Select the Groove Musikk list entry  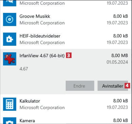pos(66,19)
